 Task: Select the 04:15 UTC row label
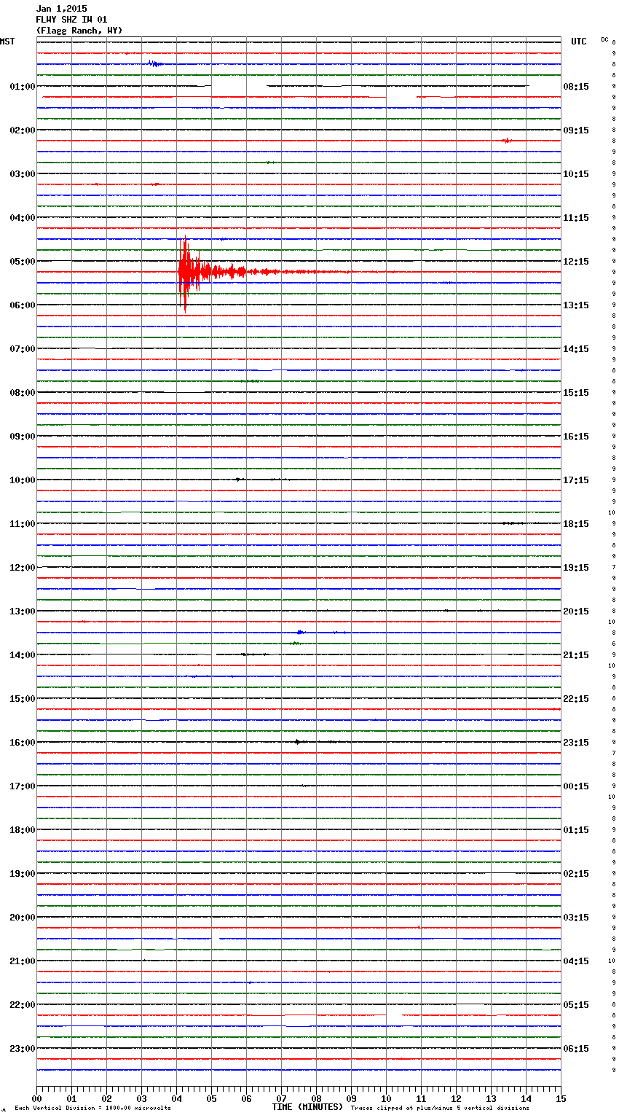tap(576, 961)
